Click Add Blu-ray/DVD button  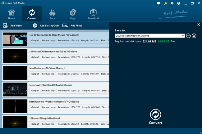(46, 26)
